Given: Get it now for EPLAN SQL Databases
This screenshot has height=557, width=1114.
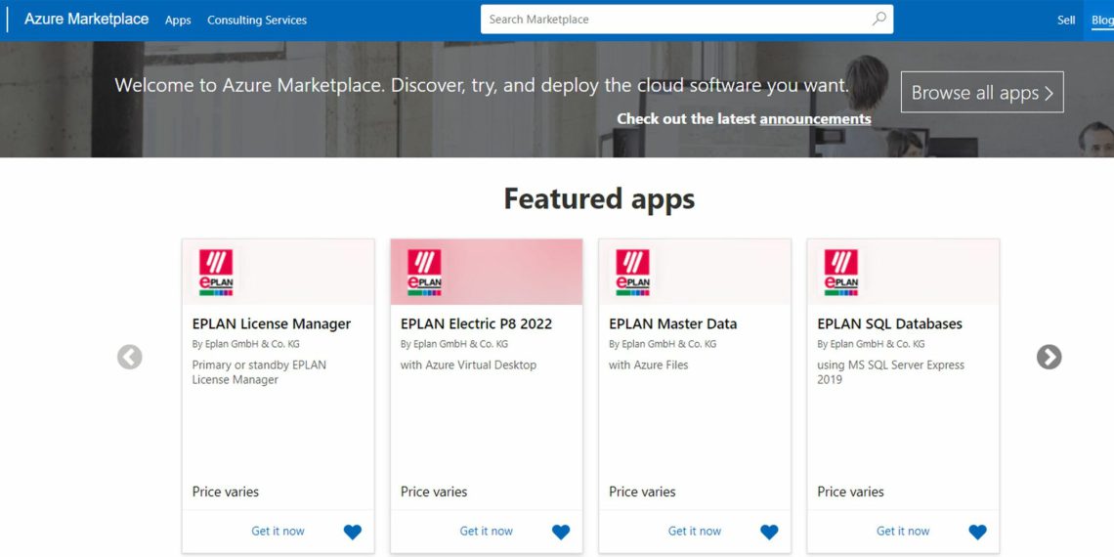Looking at the screenshot, I should pos(903,531).
